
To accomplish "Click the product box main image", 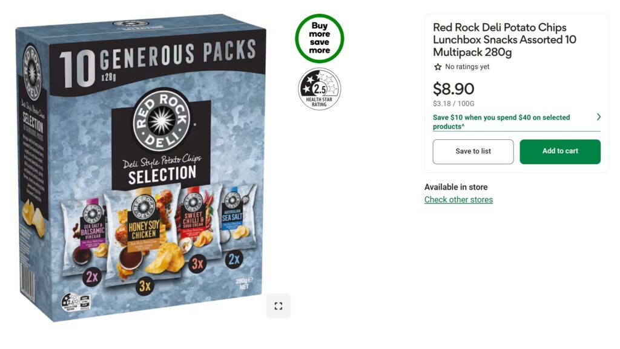I will pos(140,168).
